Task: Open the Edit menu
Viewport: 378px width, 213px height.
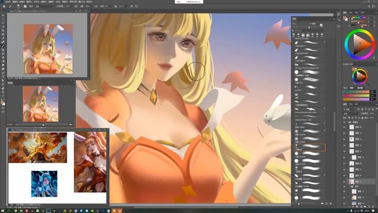Action: click(15, 2)
